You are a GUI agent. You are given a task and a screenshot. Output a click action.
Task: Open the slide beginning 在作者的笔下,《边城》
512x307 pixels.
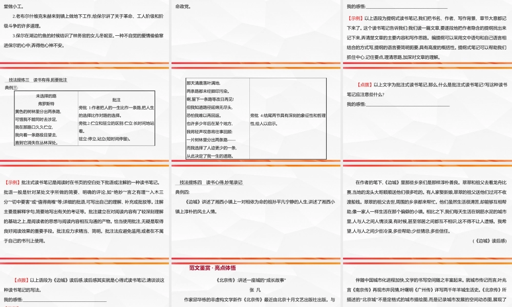tap(428, 212)
